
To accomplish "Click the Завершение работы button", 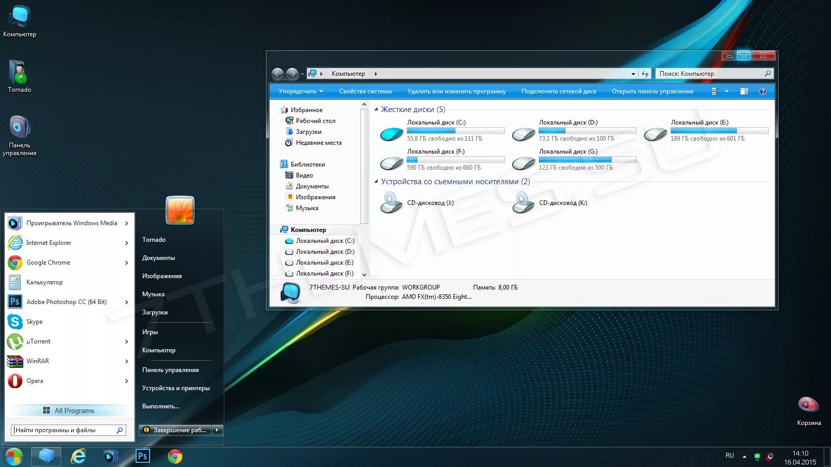I will (176, 430).
